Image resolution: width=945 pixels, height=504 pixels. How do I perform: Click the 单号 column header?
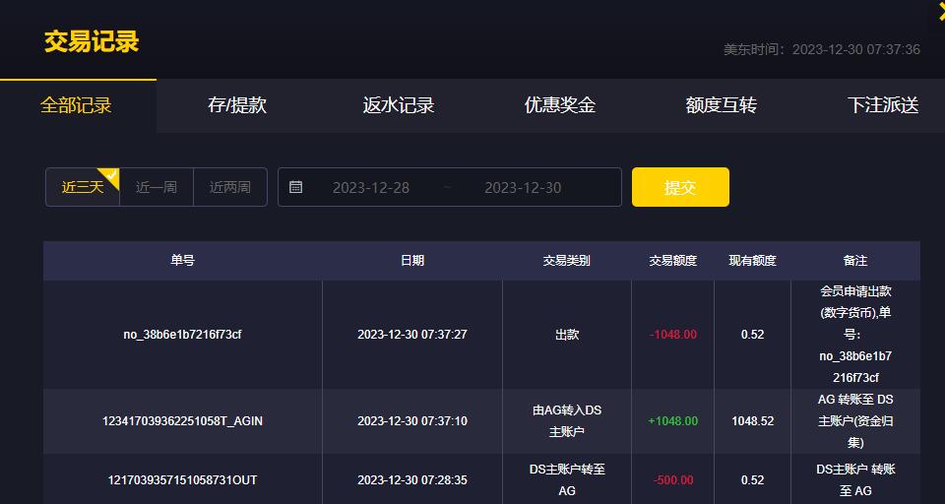pyautogui.click(x=183, y=261)
